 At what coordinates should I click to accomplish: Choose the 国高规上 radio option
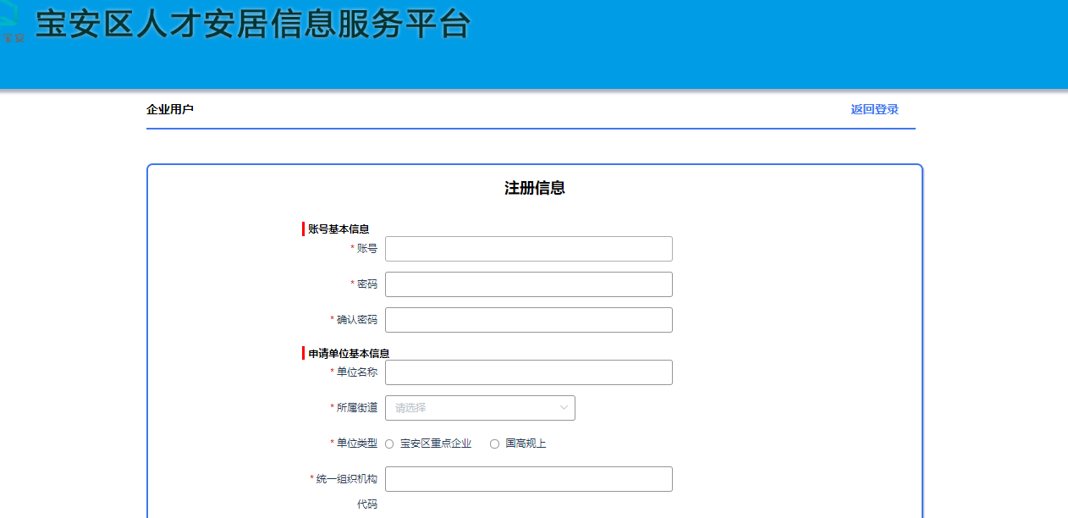(x=494, y=444)
